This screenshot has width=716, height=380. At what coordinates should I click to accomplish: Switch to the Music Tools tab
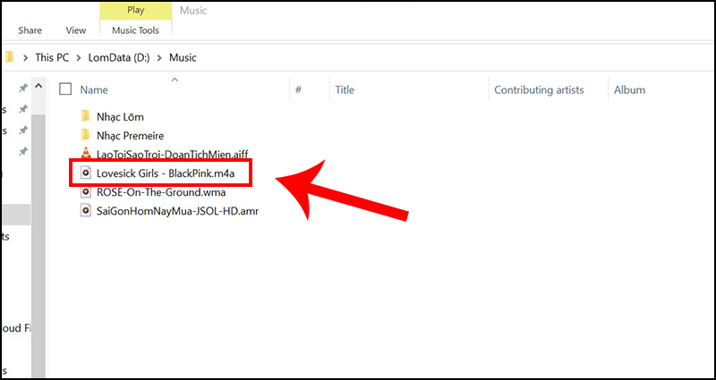click(x=136, y=30)
